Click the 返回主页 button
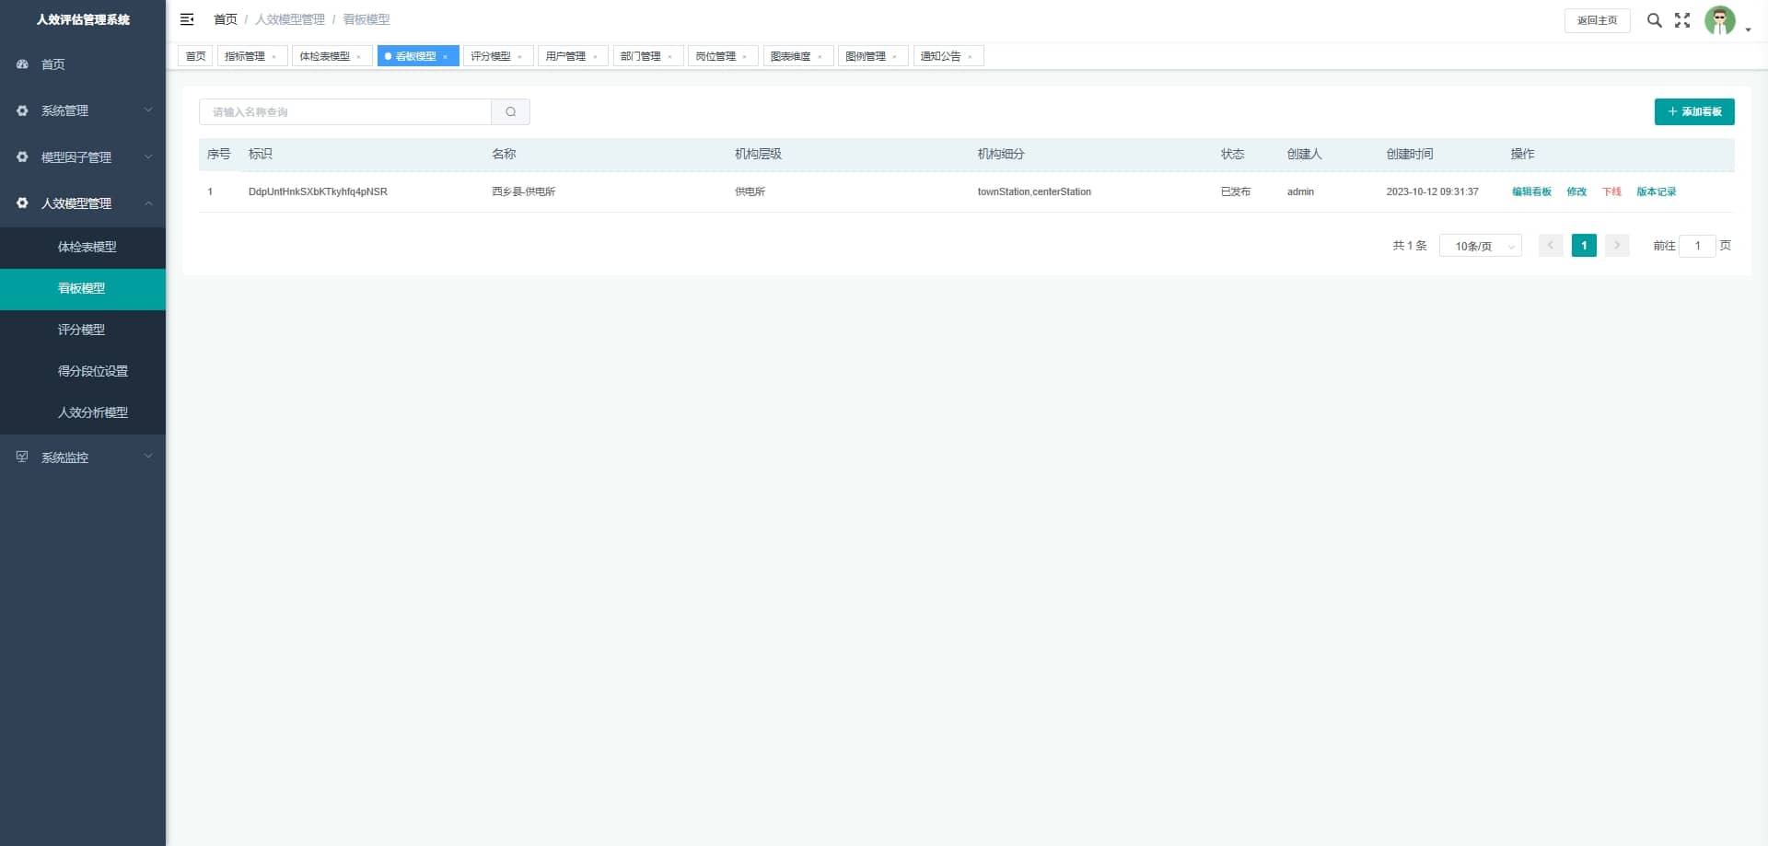This screenshot has width=1768, height=846. pyautogui.click(x=1597, y=20)
